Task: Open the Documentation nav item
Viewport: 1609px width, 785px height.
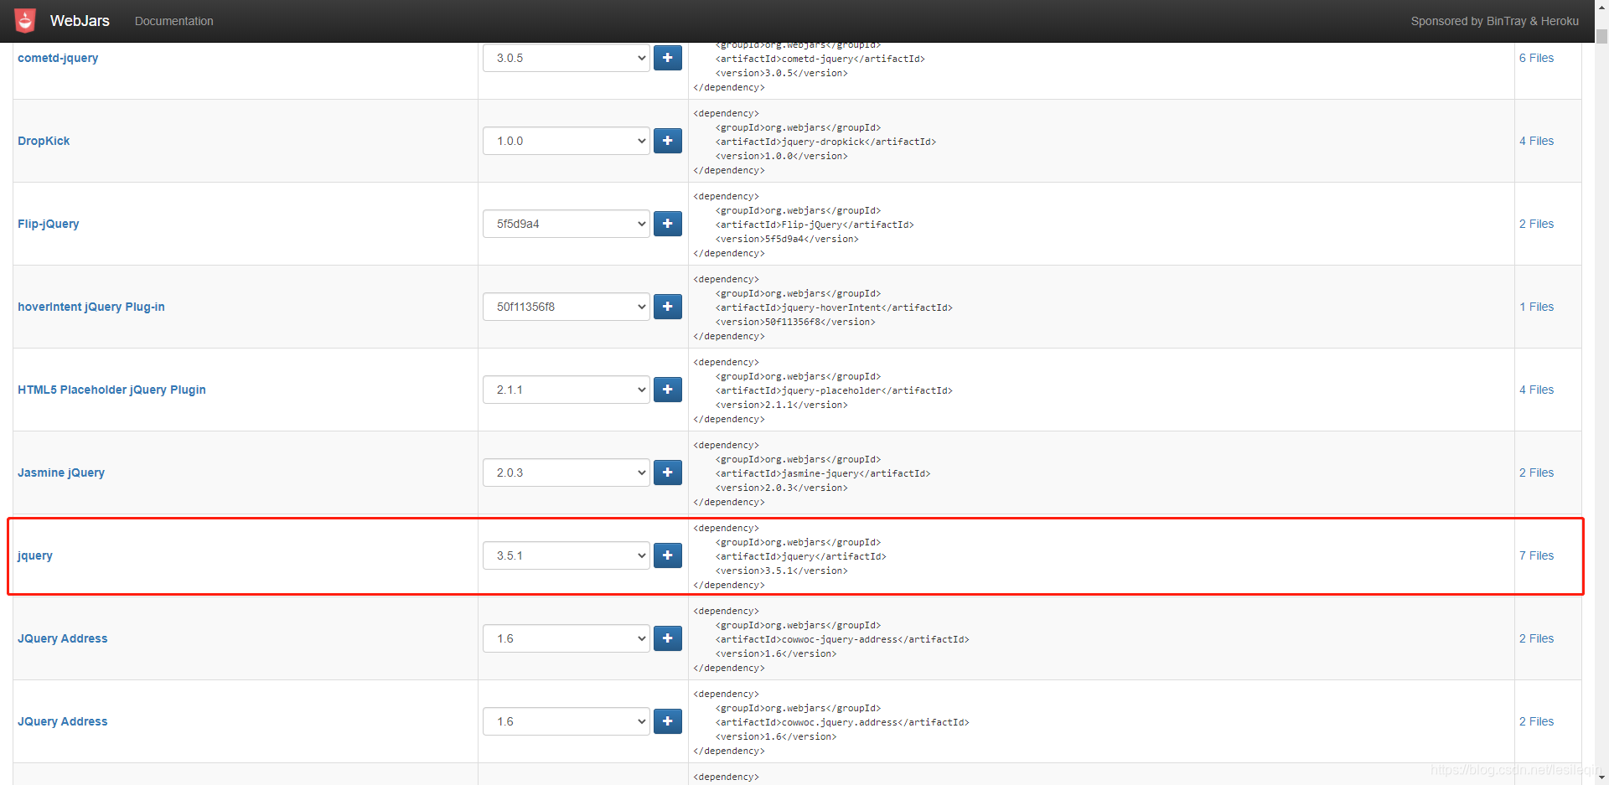Action: click(173, 21)
